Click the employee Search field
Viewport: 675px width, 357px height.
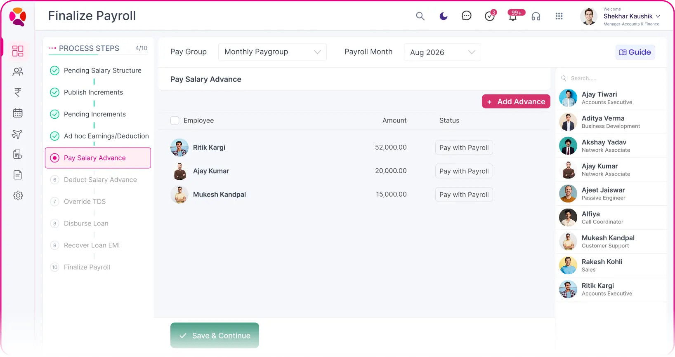click(611, 78)
